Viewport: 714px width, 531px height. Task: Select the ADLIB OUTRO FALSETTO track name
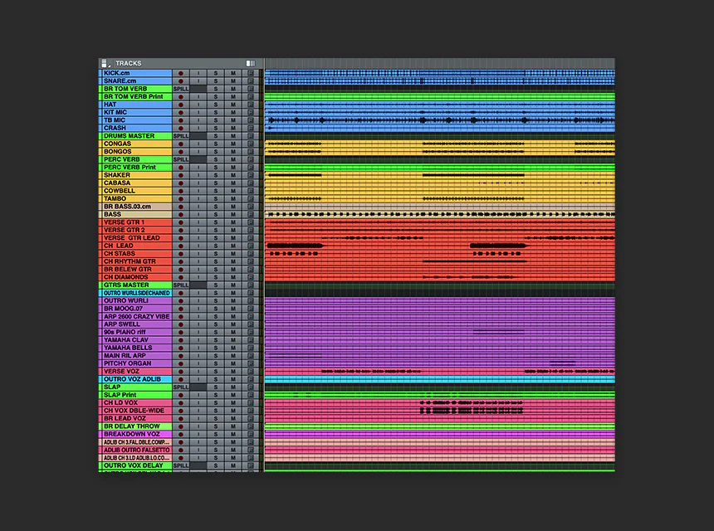point(135,450)
